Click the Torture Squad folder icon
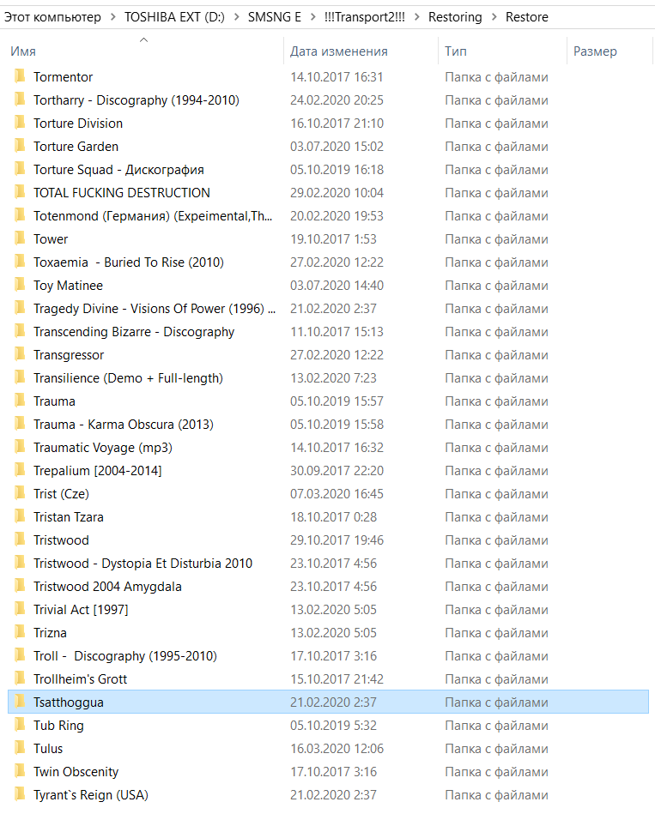The height and width of the screenshot is (814, 655). click(x=20, y=169)
